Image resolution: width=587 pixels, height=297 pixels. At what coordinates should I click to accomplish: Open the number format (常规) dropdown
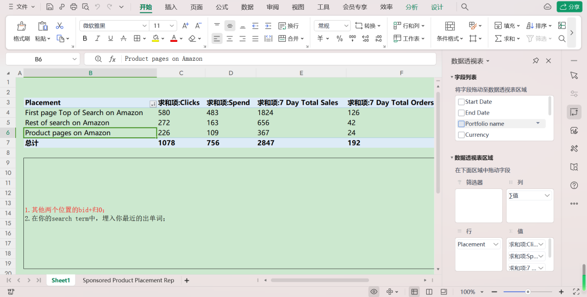[346, 26]
